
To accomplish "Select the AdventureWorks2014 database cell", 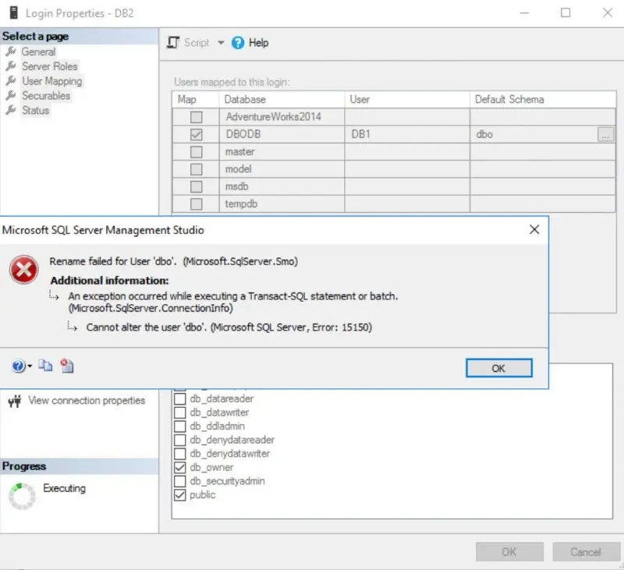I will click(282, 117).
